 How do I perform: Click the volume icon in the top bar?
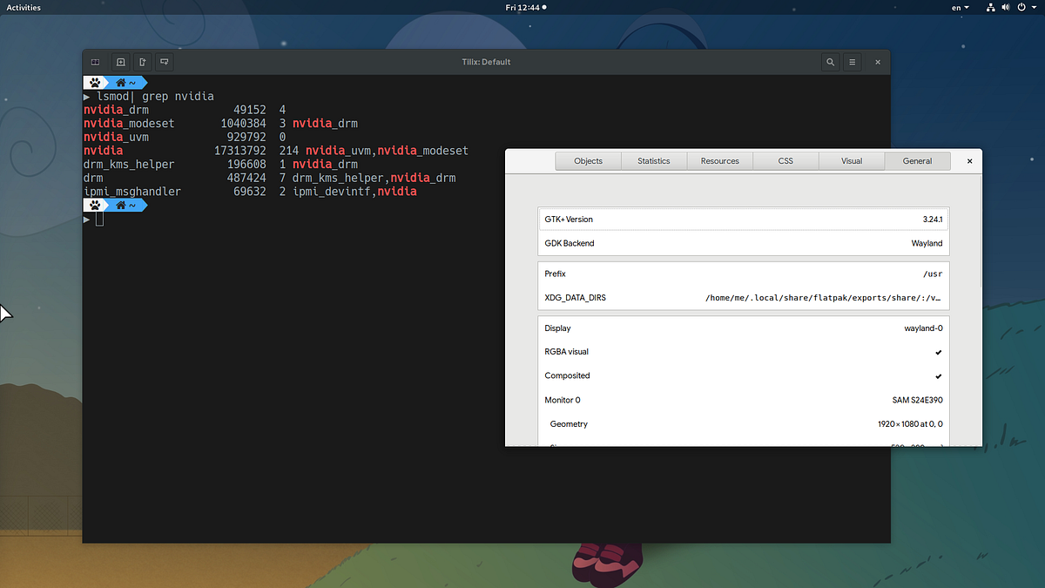pos(1005,7)
